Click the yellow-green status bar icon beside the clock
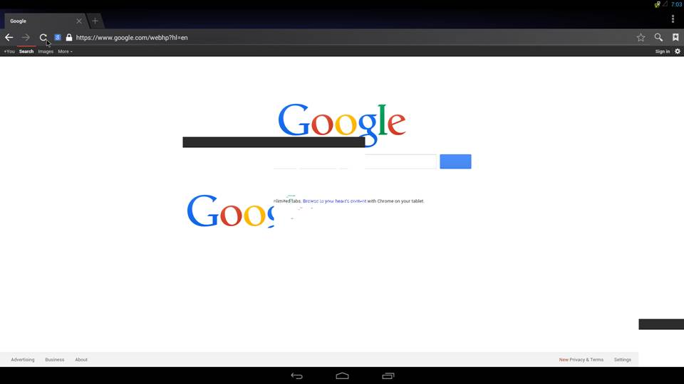 (658, 5)
